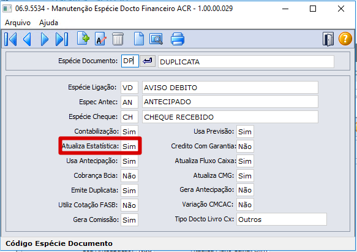Click the Utiliz Cotação FASB value
This screenshot has width=357, height=252.
point(129,205)
